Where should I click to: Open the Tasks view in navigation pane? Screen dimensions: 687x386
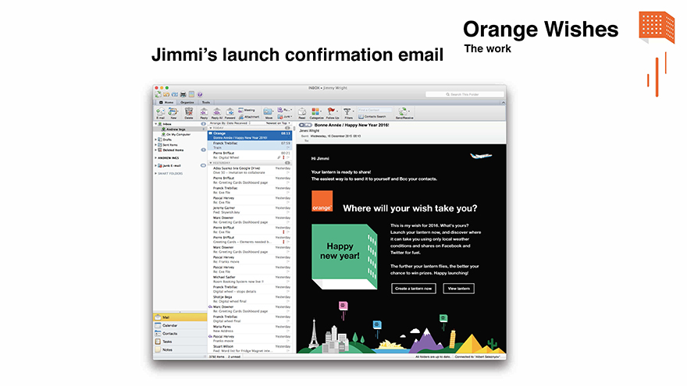180,342
